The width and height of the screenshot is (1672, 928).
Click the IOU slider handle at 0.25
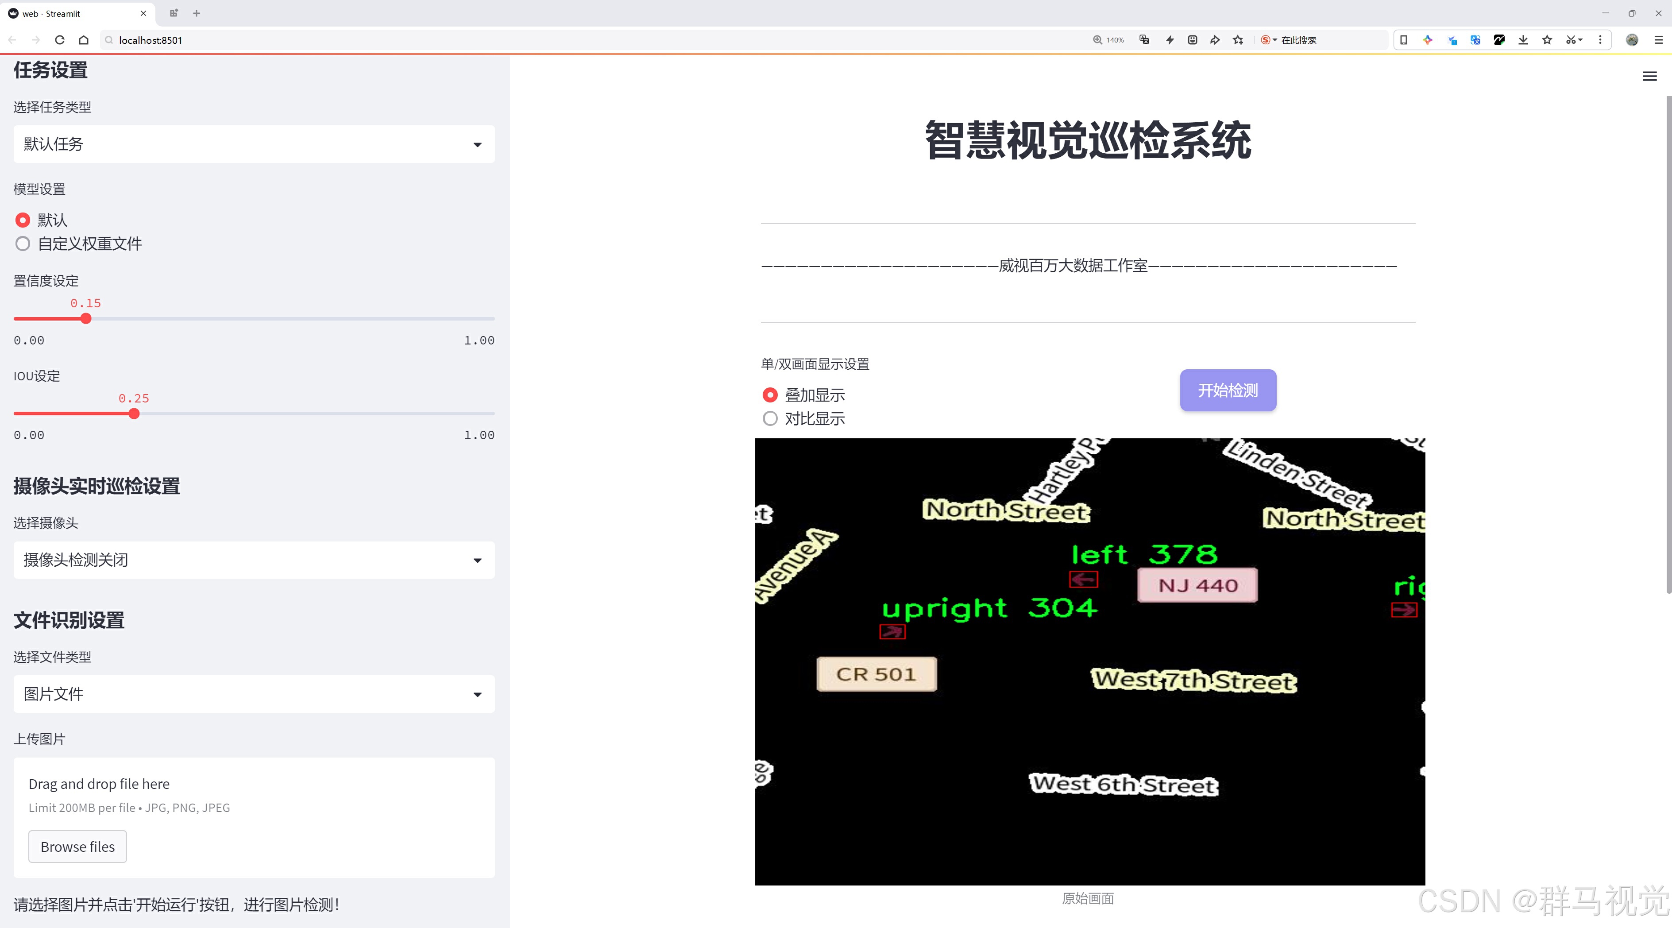(135, 414)
